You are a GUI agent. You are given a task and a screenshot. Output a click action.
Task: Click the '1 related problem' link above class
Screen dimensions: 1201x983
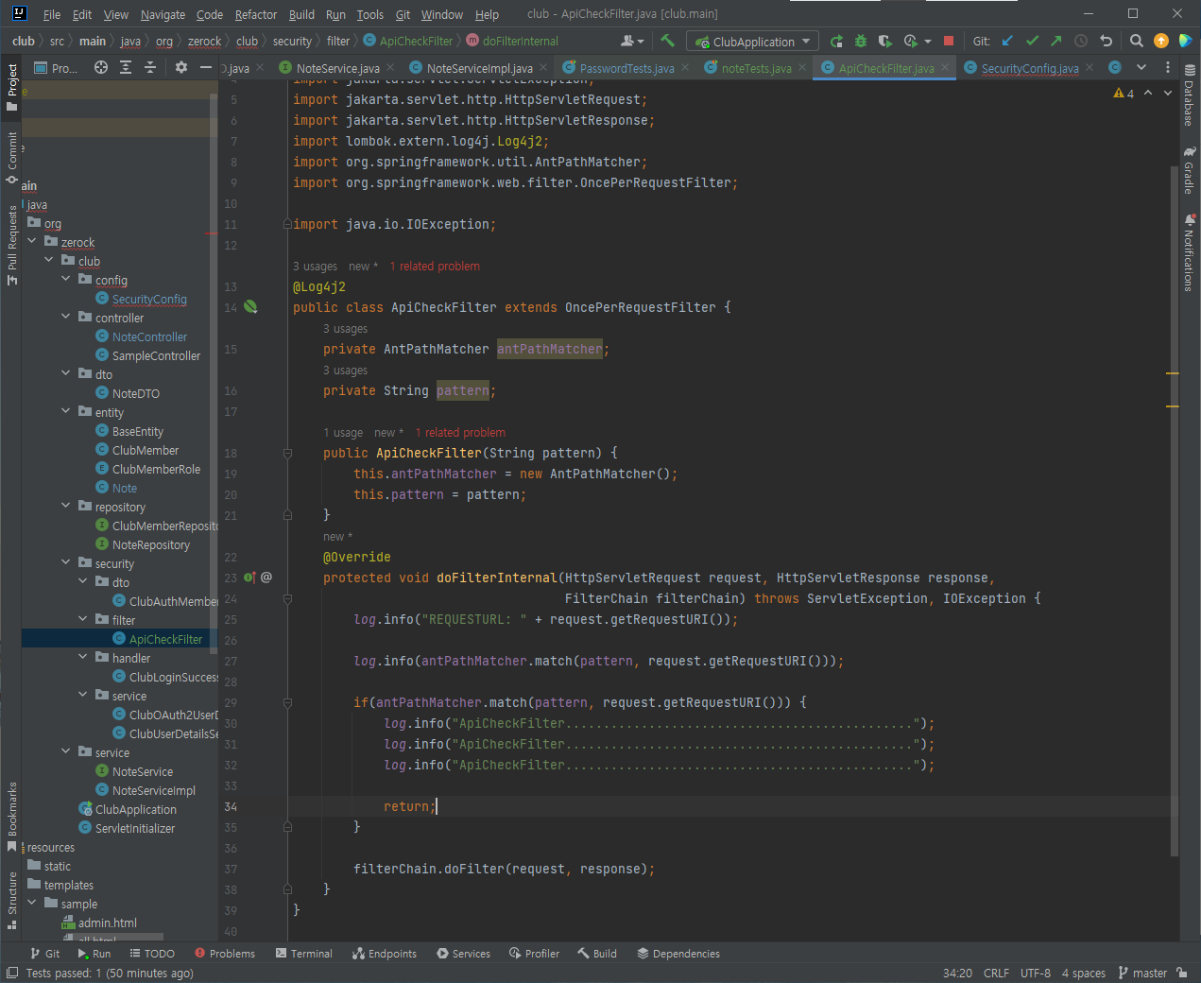435,267
